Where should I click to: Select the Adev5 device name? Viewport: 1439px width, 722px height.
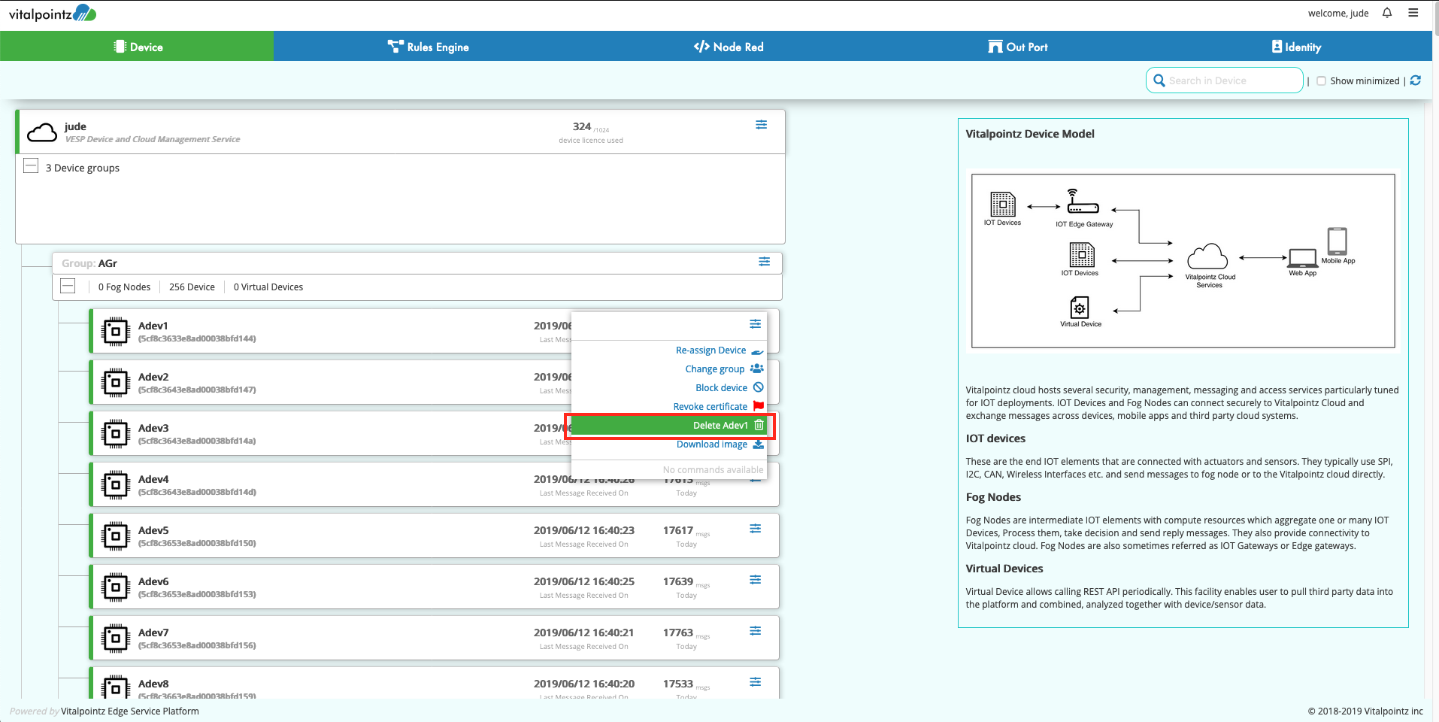click(153, 530)
